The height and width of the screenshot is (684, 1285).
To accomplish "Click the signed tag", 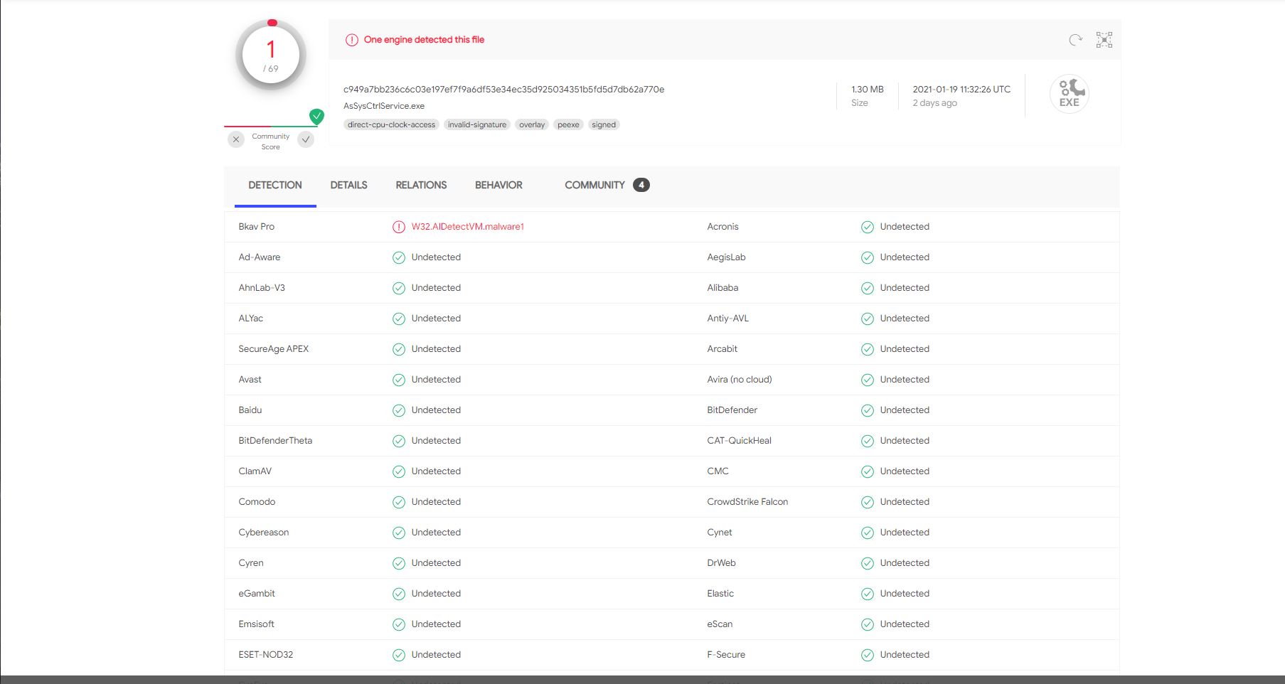I will tap(604, 124).
